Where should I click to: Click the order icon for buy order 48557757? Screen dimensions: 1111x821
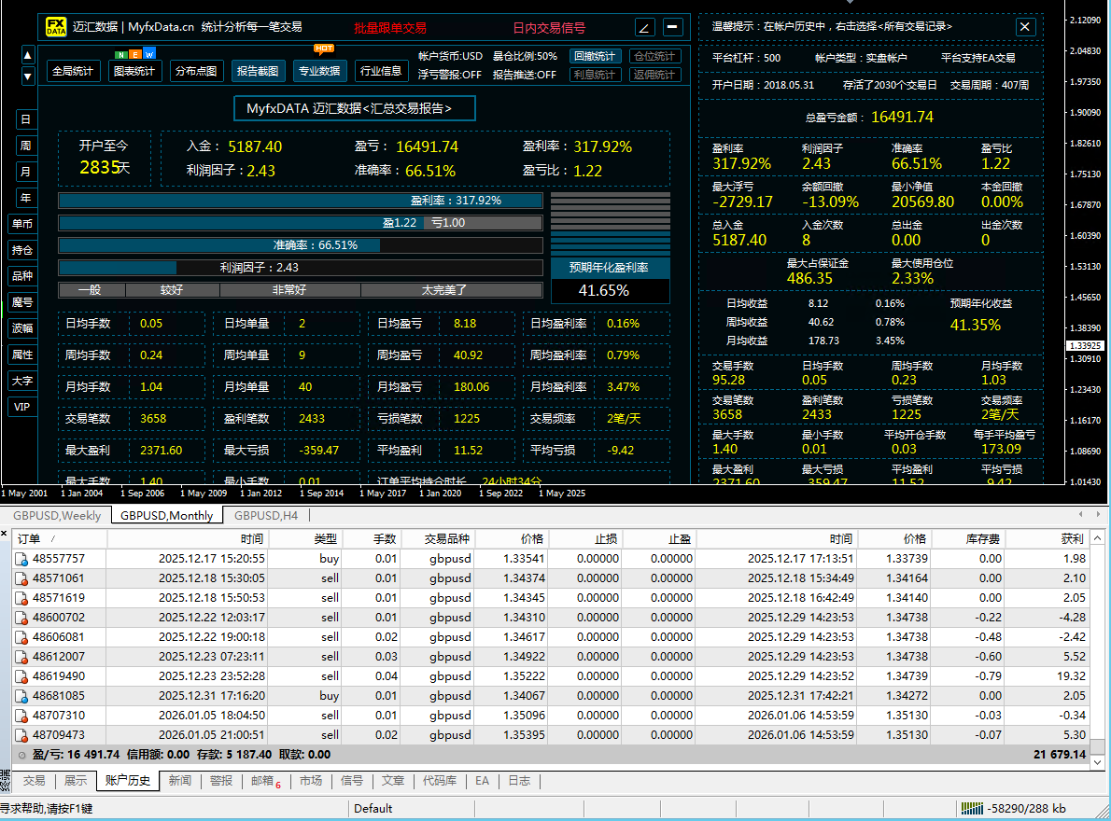21,559
